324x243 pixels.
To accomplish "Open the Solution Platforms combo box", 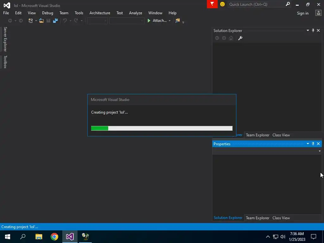I will coord(127,21).
